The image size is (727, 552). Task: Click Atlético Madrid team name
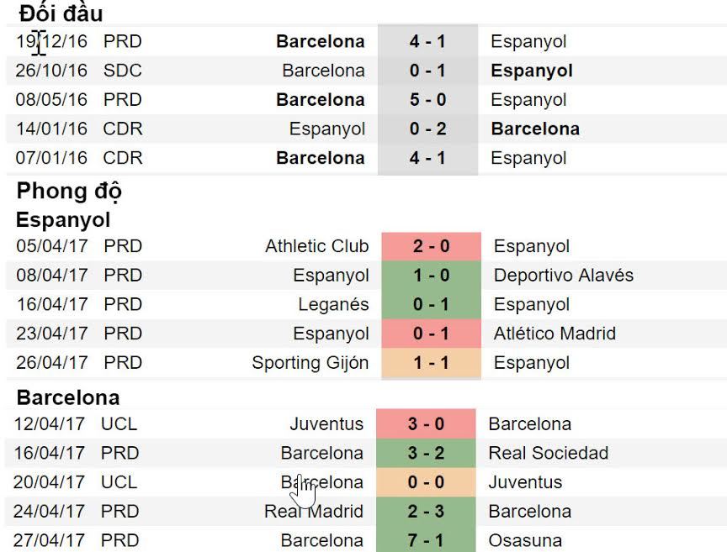(555, 334)
